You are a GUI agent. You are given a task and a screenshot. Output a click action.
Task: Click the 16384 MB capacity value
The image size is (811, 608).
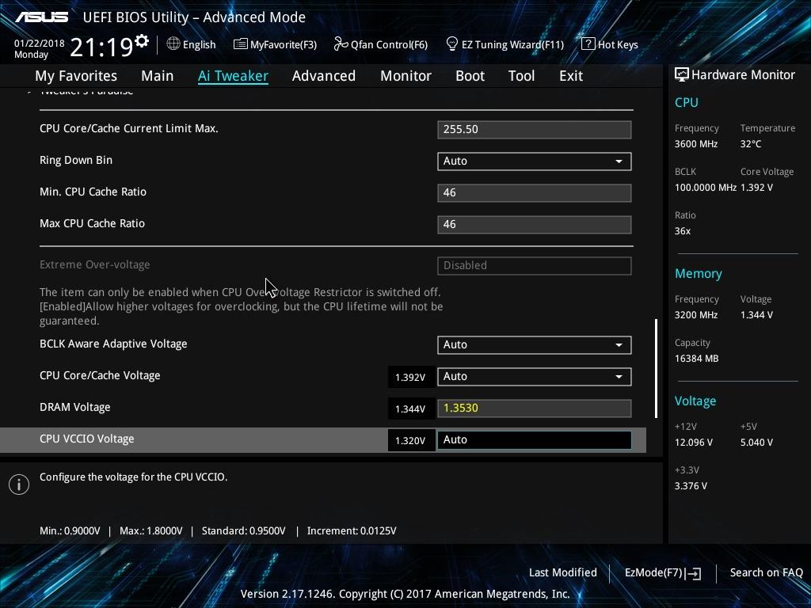pyautogui.click(x=696, y=359)
